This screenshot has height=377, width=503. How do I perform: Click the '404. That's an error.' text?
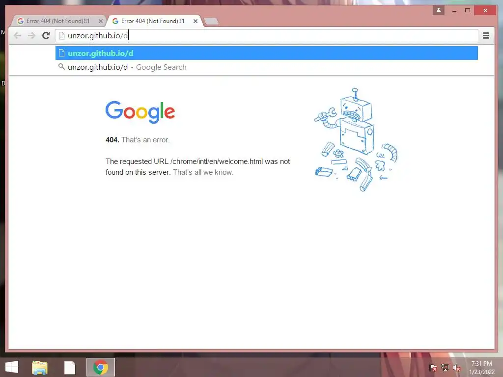click(138, 140)
